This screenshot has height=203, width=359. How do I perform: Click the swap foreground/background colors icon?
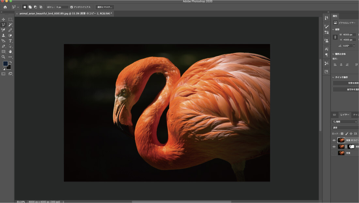[x=10, y=62]
